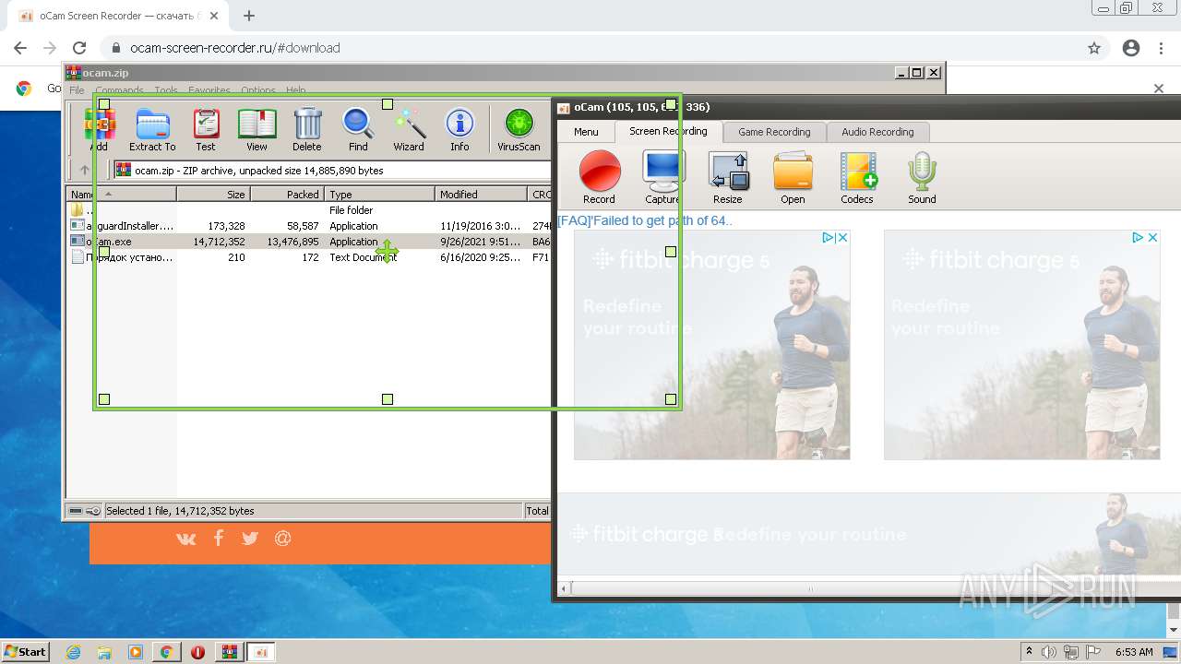Go up one folder in WinRAR

coord(85,170)
